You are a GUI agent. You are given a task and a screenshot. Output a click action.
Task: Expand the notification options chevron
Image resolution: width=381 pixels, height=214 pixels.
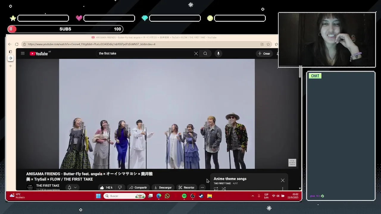tap(75, 188)
